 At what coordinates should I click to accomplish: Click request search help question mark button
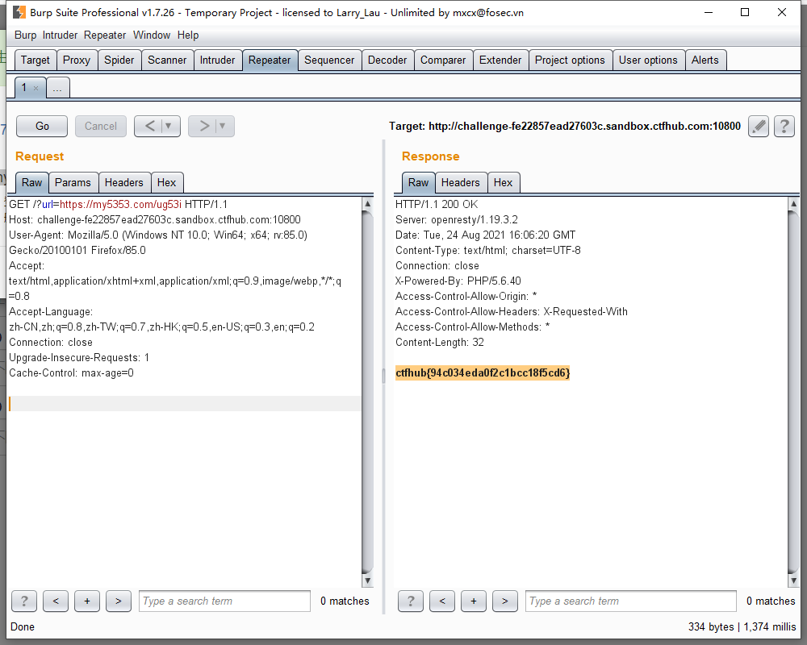pyautogui.click(x=24, y=601)
